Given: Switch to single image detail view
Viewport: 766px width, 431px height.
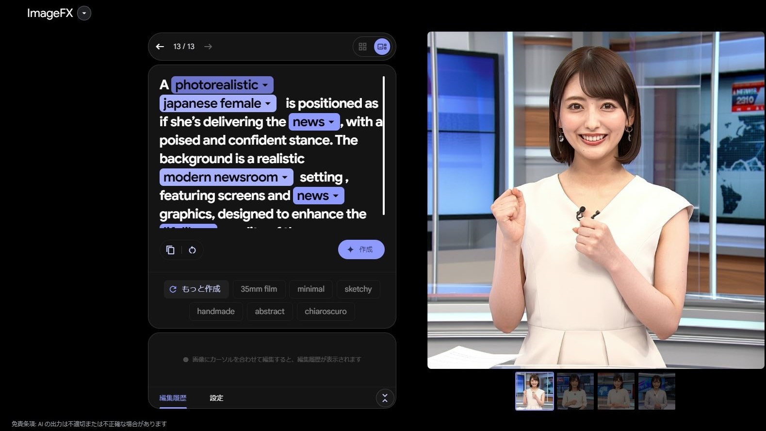Looking at the screenshot, I should [x=382, y=47].
